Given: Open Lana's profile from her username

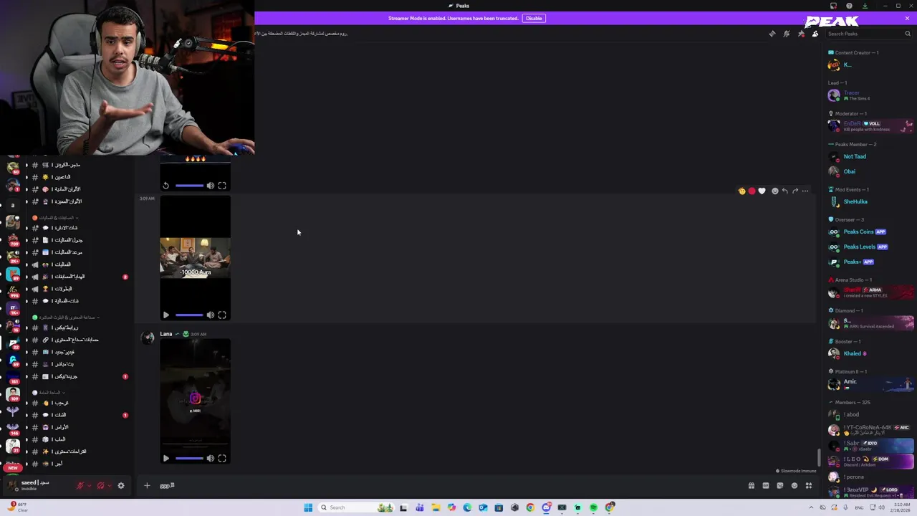Looking at the screenshot, I should tap(165, 334).
